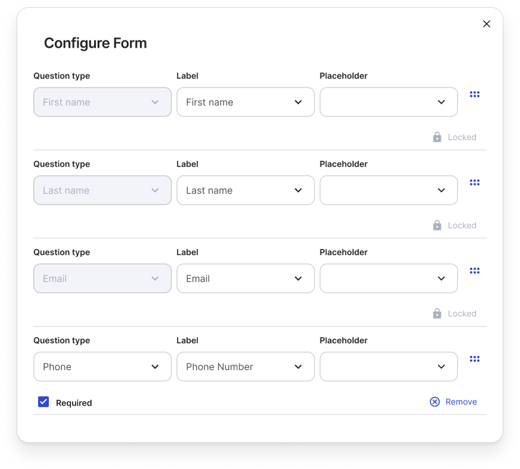Click the lock icon under First name row

(x=437, y=137)
